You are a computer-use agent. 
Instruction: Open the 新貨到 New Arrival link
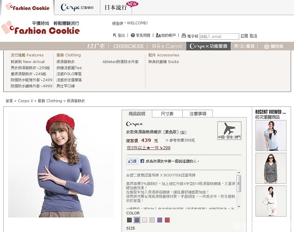coord(28,61)
